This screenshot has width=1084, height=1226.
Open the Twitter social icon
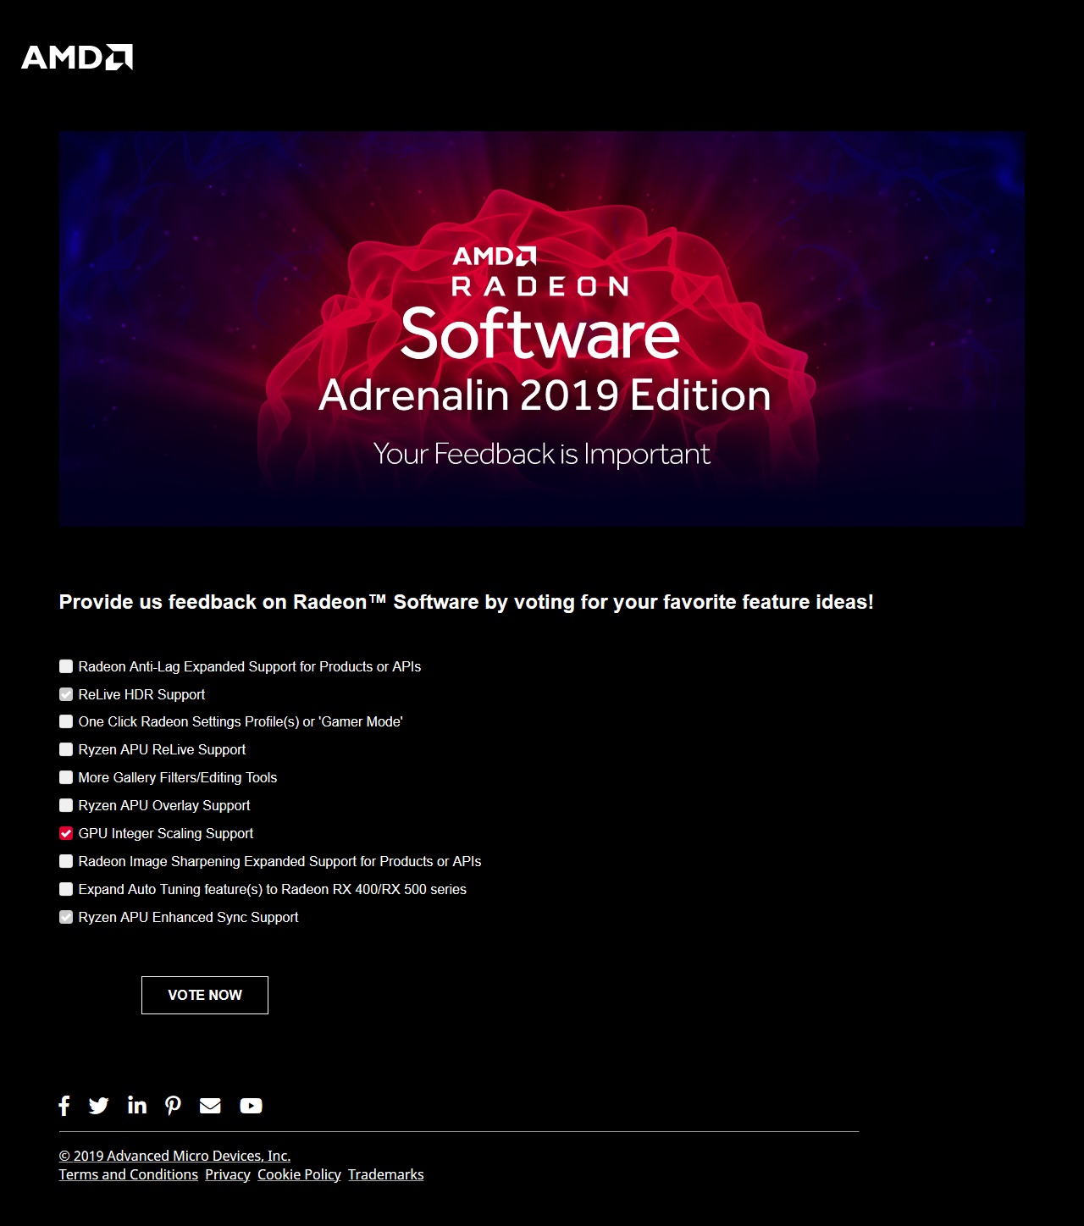99,1106
